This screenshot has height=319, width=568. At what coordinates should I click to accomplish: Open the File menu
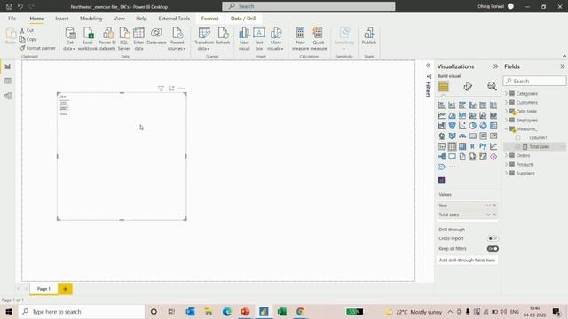12,19
